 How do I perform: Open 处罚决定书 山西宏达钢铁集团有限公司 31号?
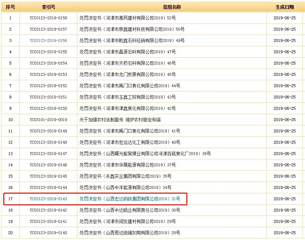coord(130,199)
